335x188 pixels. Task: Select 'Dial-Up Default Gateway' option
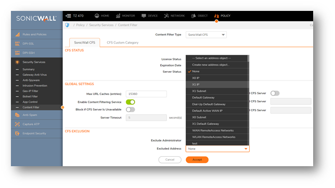click(x=217, y=104)
